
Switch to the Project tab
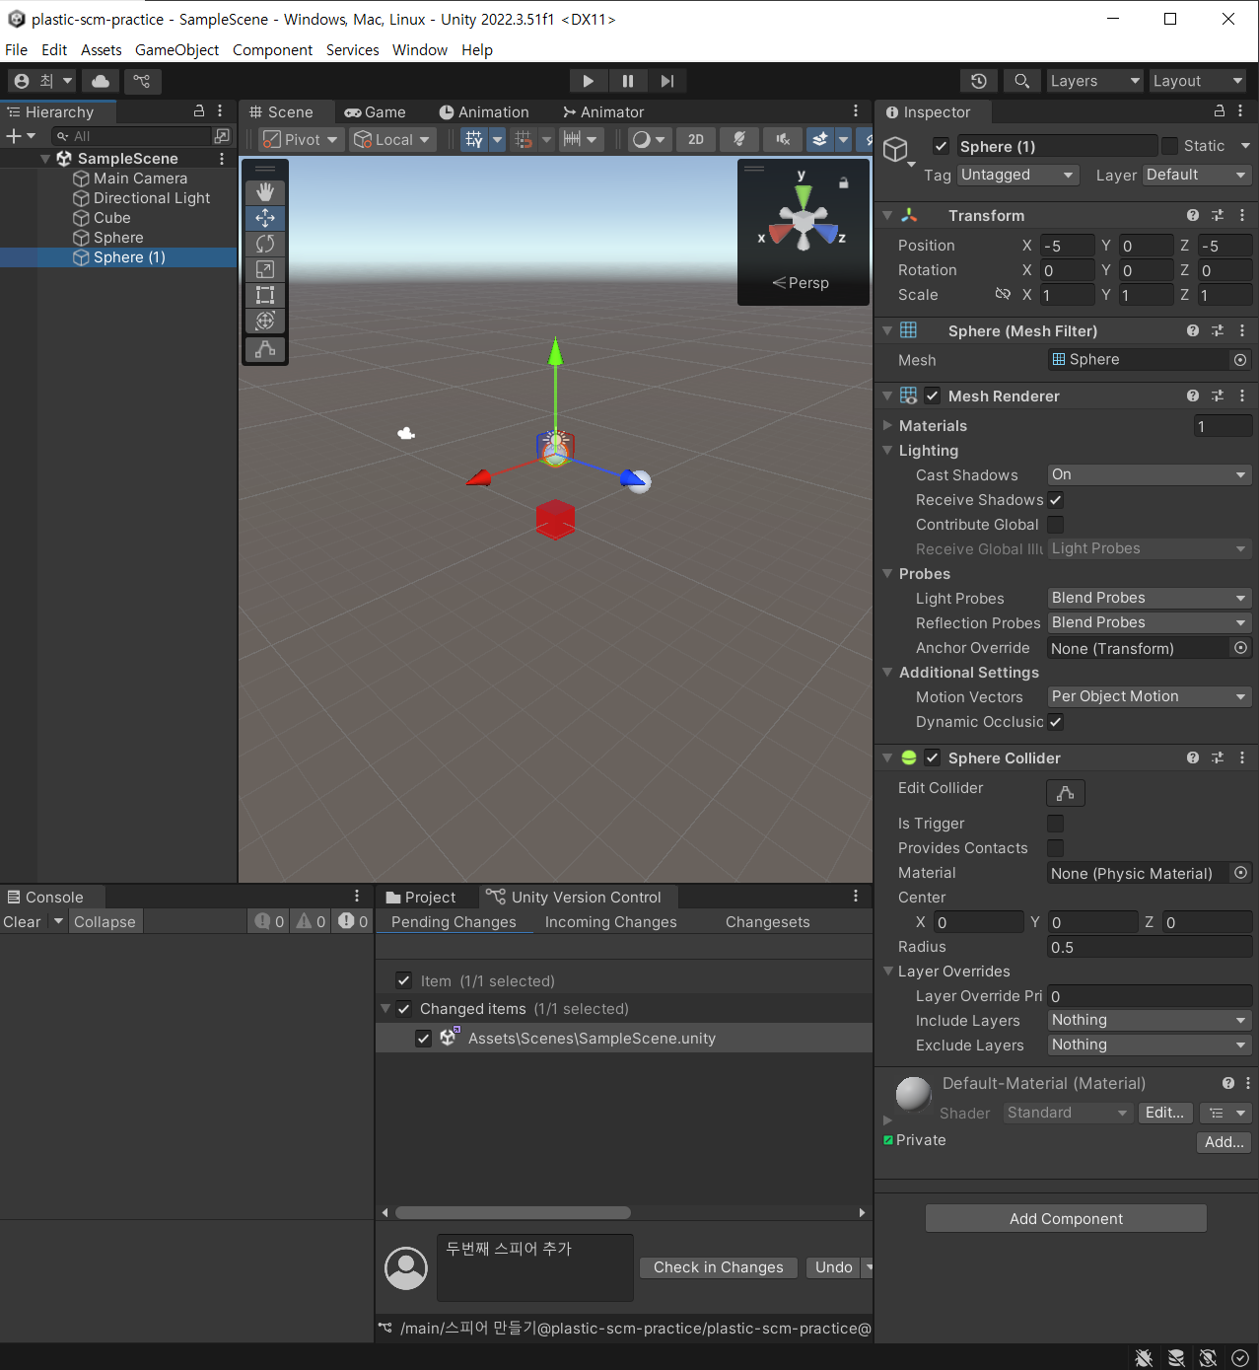421,897
